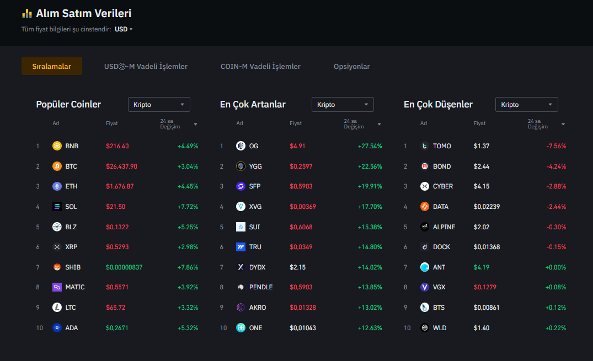The image size is (593, 361).
Task: Switch to USDⓈ-M Vadeli İşlemler tab
Action: click(x=146, y=66)
